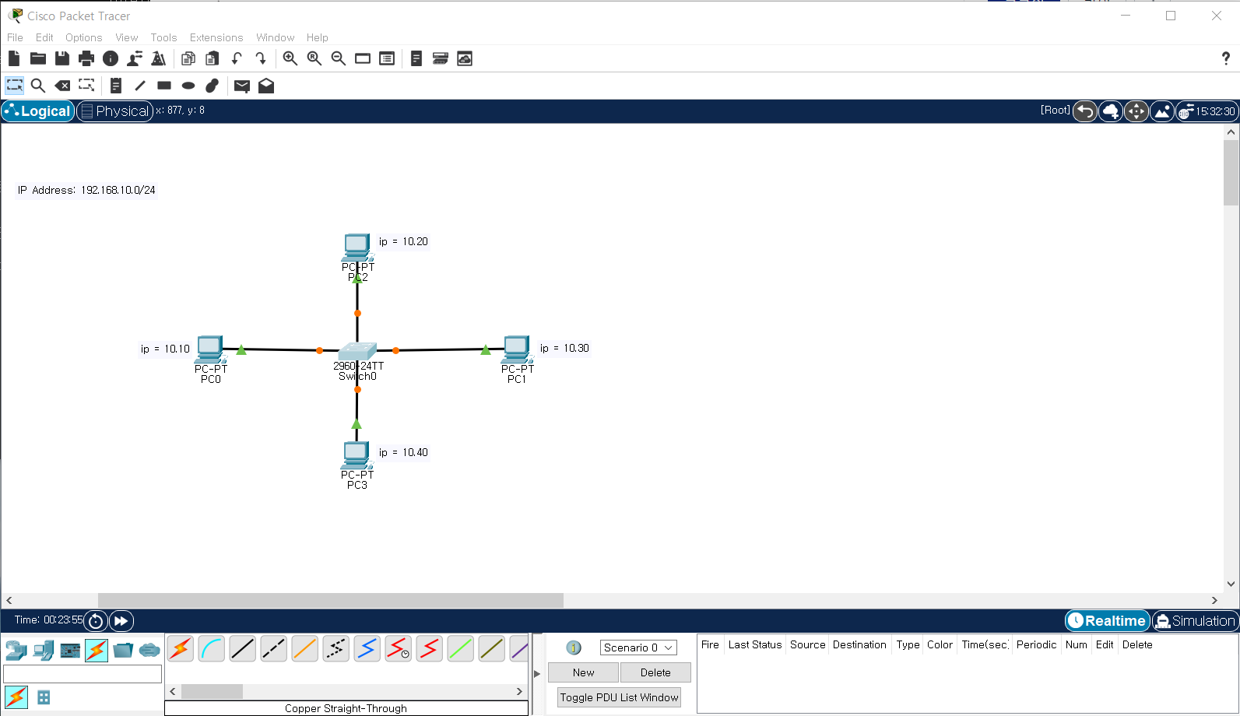Go back a level with Root arrow
The image size is (1240, 716).
click(1085, 112)
